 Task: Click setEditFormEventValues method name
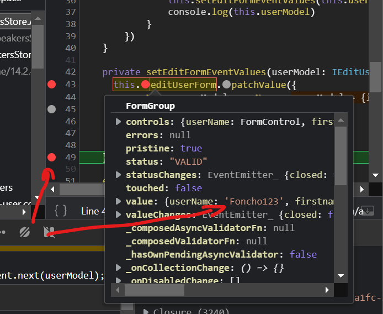tap(206, 72)
